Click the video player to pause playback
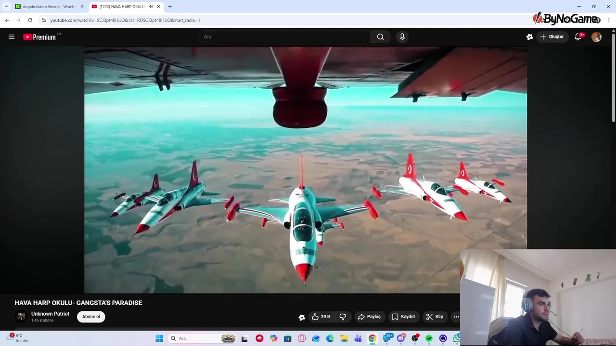The height and width of the screenshot is (346, 616). pos(305,170)
